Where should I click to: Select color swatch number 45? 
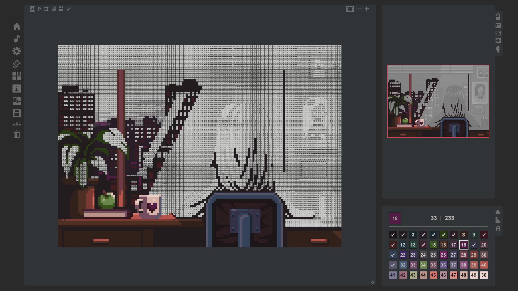coord(433,275)
